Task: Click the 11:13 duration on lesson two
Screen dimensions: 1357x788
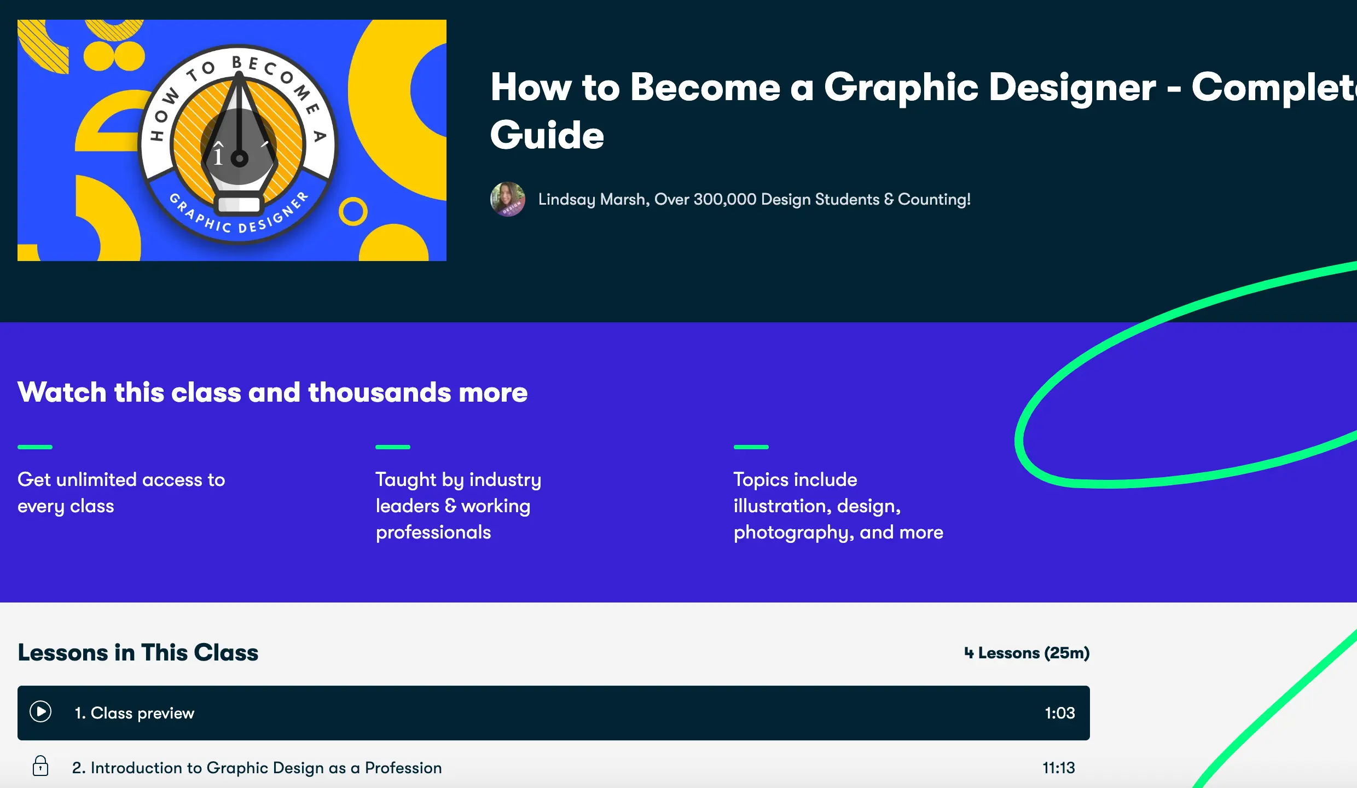Action: click(1058, 768)
